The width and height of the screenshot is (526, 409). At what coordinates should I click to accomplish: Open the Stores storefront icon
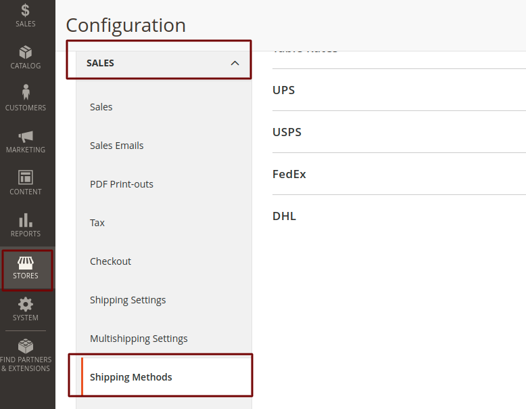(x=26, y=263)
